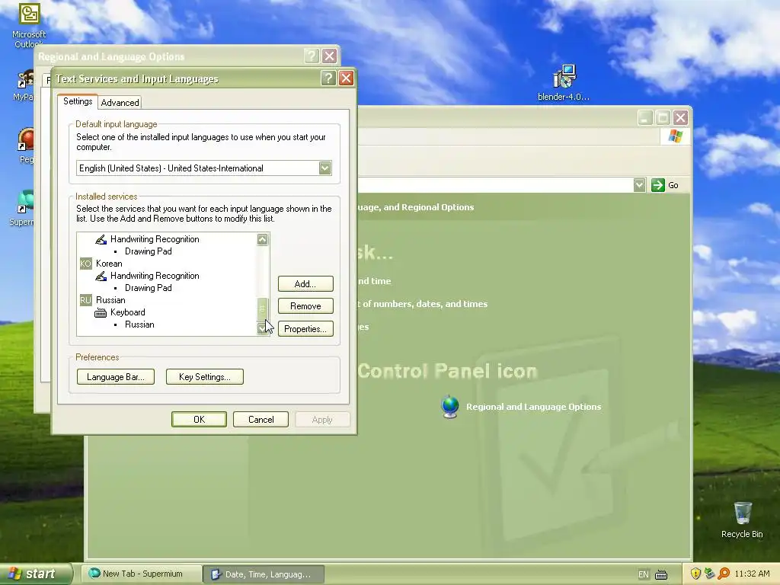Viewport: 780px width, 585px height.
Task: Open the Regional and Language Options link
Action: coord(533,407)
